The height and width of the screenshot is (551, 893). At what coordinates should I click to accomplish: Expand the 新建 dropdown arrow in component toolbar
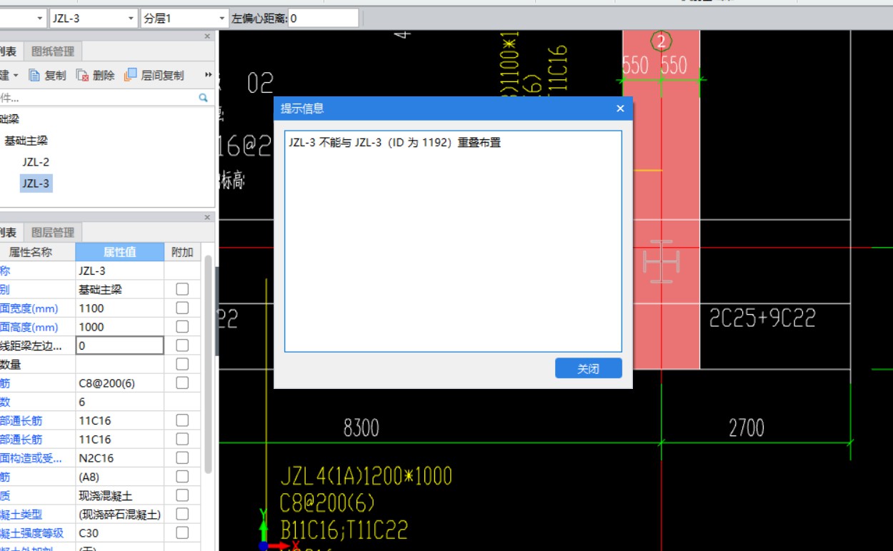(x=16, y=75)
